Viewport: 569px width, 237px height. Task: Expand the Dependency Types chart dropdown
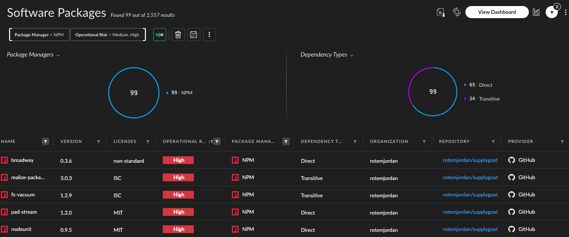[351, 55]
